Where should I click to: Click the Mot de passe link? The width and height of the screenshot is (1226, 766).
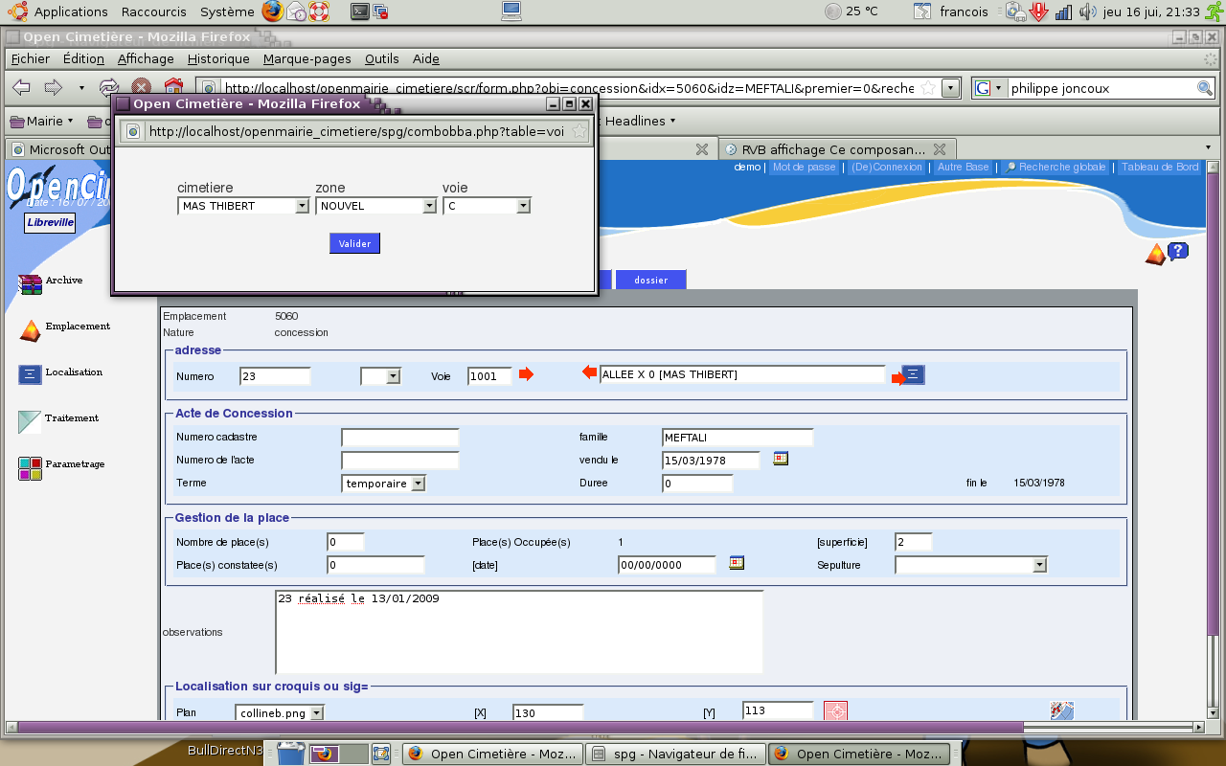(x=805, y=168)
